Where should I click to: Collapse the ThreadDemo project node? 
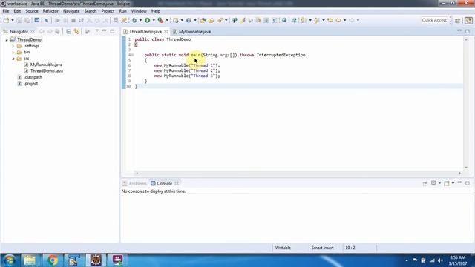7,39
